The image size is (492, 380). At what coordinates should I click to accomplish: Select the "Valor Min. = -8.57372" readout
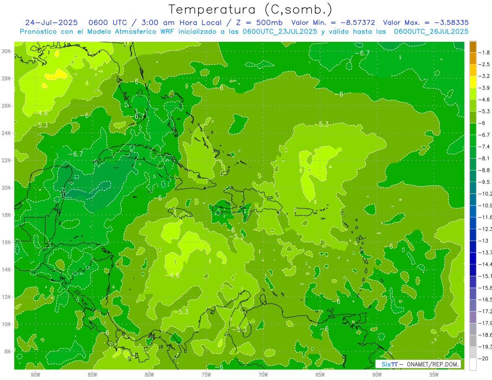click(333, 23)
